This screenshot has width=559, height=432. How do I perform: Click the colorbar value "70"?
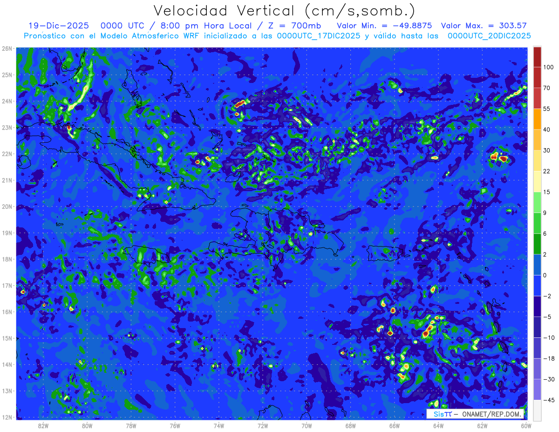point(546,88)
